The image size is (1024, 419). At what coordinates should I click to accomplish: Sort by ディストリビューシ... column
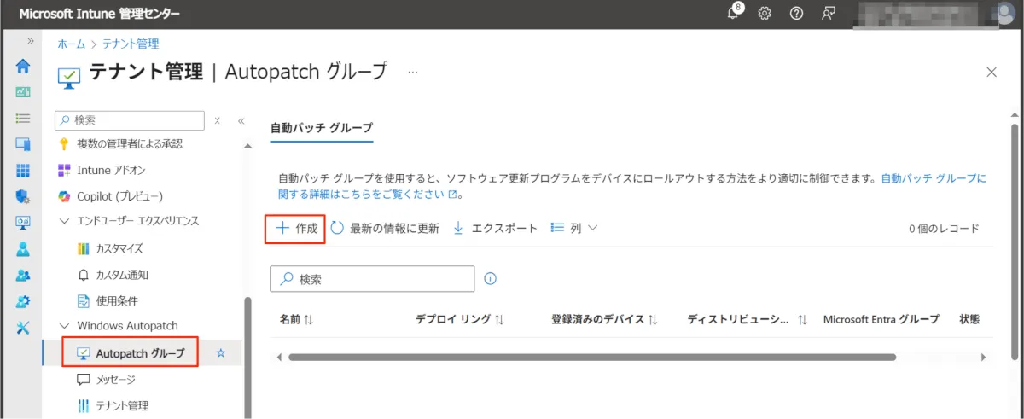(748, 319)
